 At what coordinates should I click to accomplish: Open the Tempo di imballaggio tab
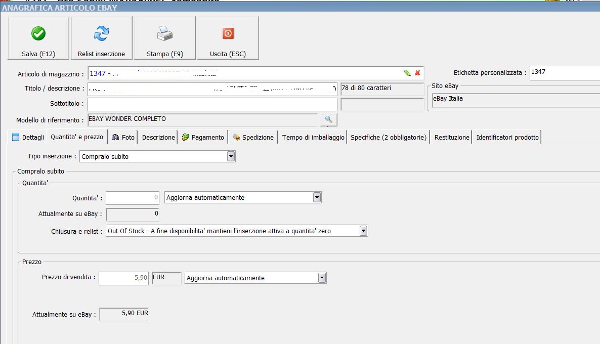click(x=313, y=138)
